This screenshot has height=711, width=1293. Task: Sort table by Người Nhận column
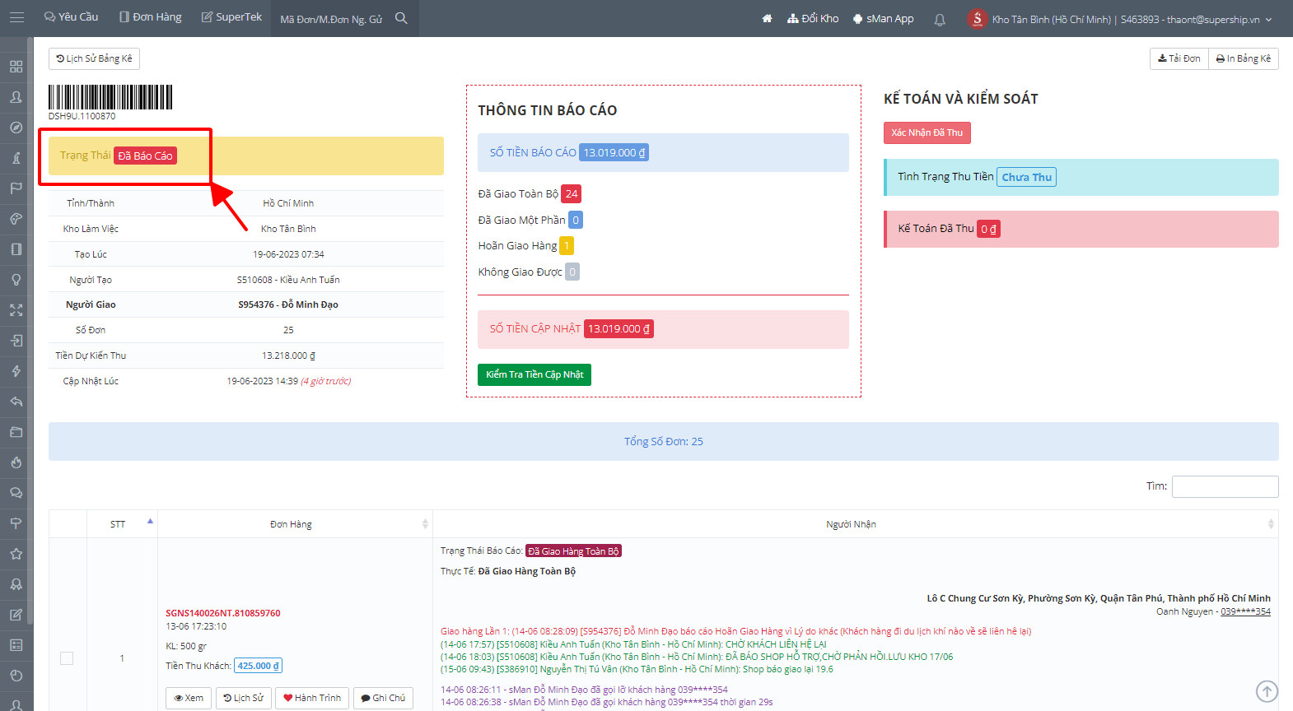tap(856, 524)
